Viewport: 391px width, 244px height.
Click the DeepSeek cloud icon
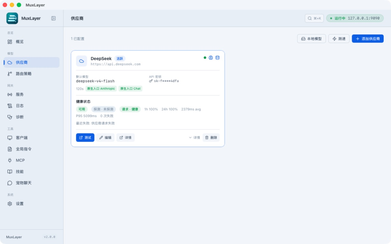click(81, 61)
